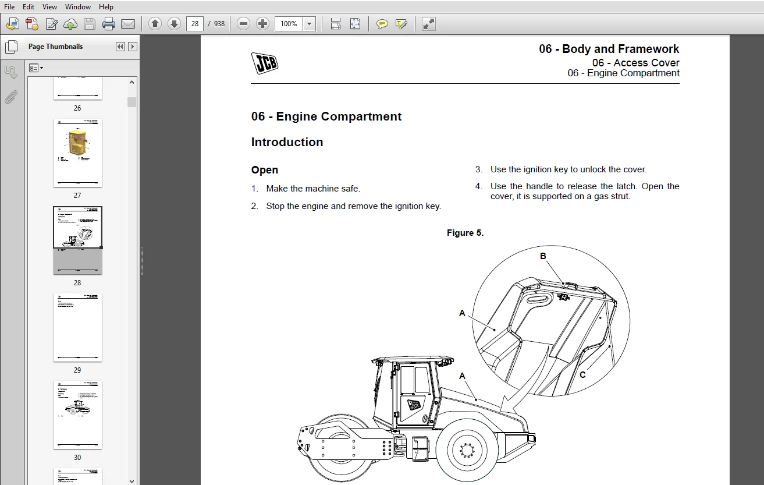Select the page 27 thumbnail
The image size is (764, 485).
77,153
